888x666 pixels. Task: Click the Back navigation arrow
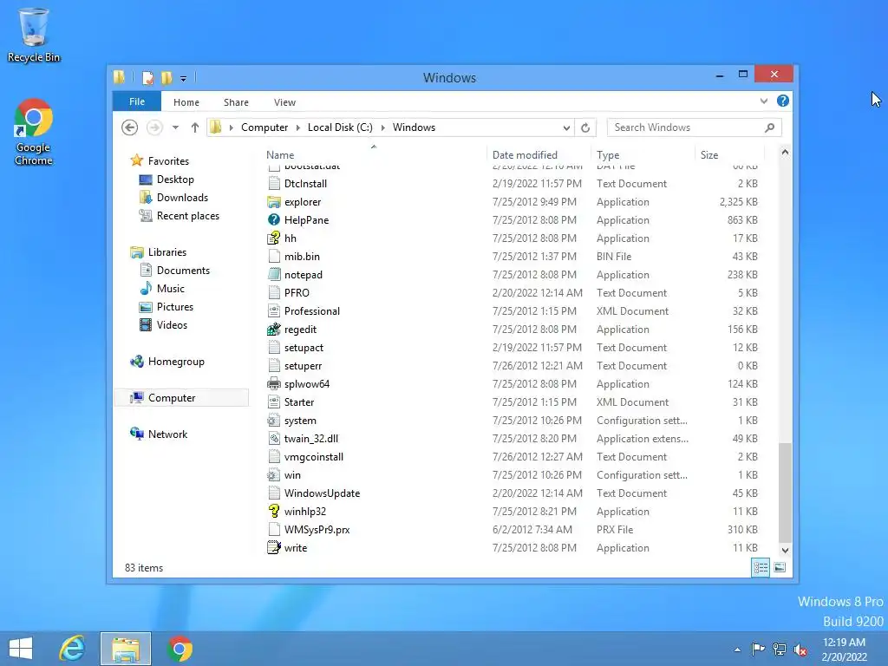pyautogui.click(x=130, y=127)
